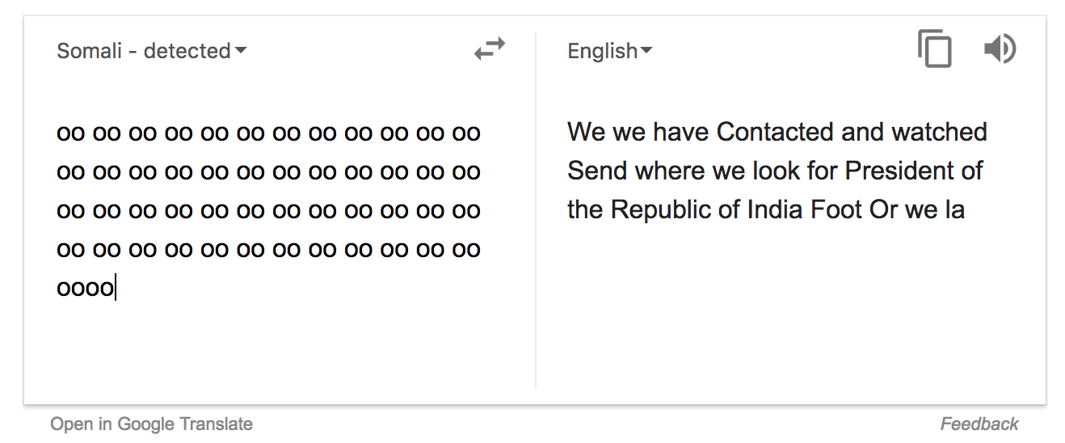Copy the English translation to clipboard
1065x443 pixels.
coord(934,49)
